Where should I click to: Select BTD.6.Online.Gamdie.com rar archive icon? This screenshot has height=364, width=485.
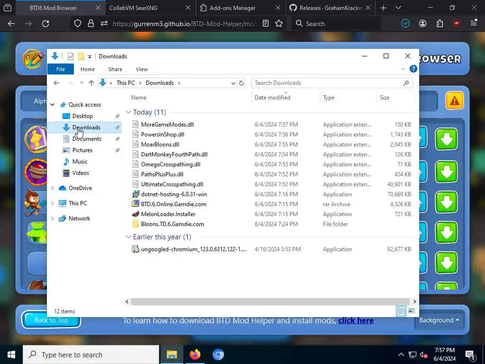(135, 204)
